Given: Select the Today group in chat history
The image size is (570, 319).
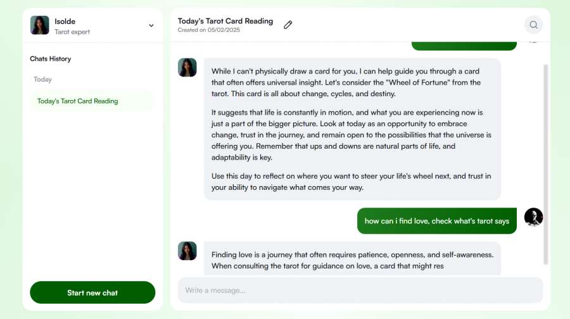Looking at the screenshot, I should pyautogui.click(x=43, y=80).
